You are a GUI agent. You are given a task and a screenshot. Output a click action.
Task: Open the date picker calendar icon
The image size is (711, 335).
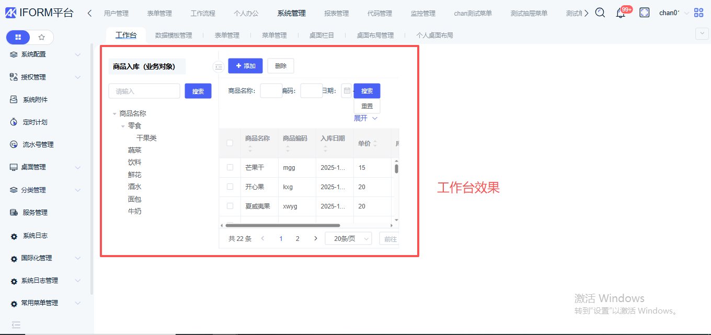(x=346, y=91)
